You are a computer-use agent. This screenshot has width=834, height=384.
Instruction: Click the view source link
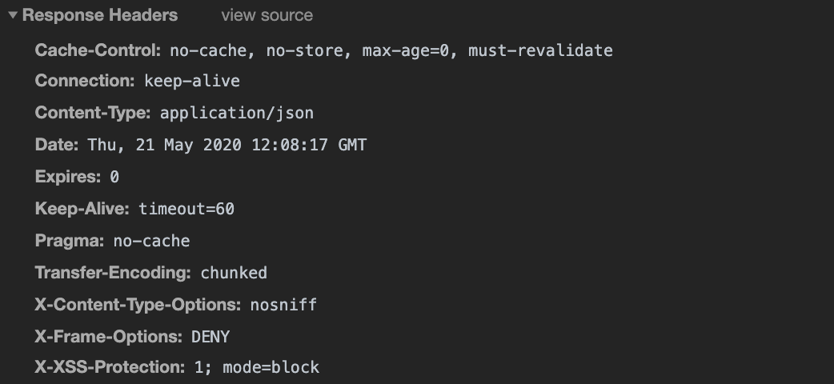267,15
